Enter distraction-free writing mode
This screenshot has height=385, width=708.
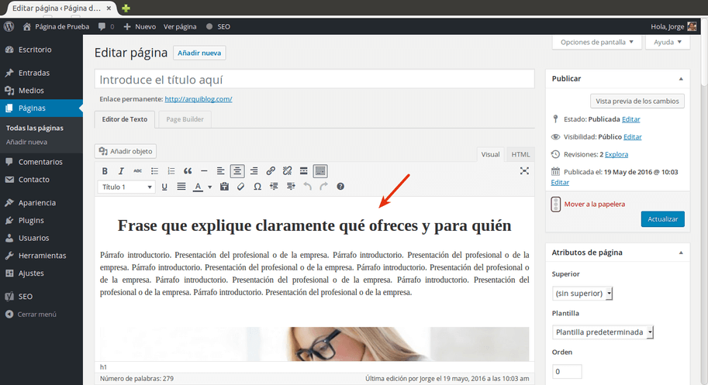click(x=524, y=170)
